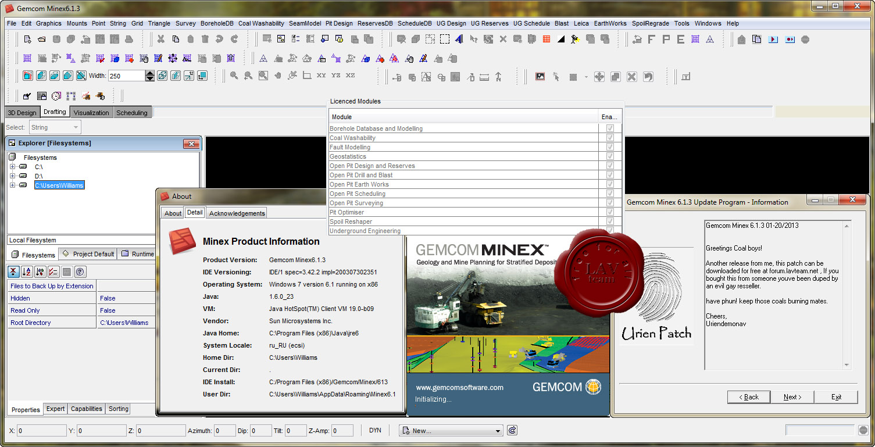Click the help question mark icon in properties panel
The image size is (875, 447).
pos(80,271)
